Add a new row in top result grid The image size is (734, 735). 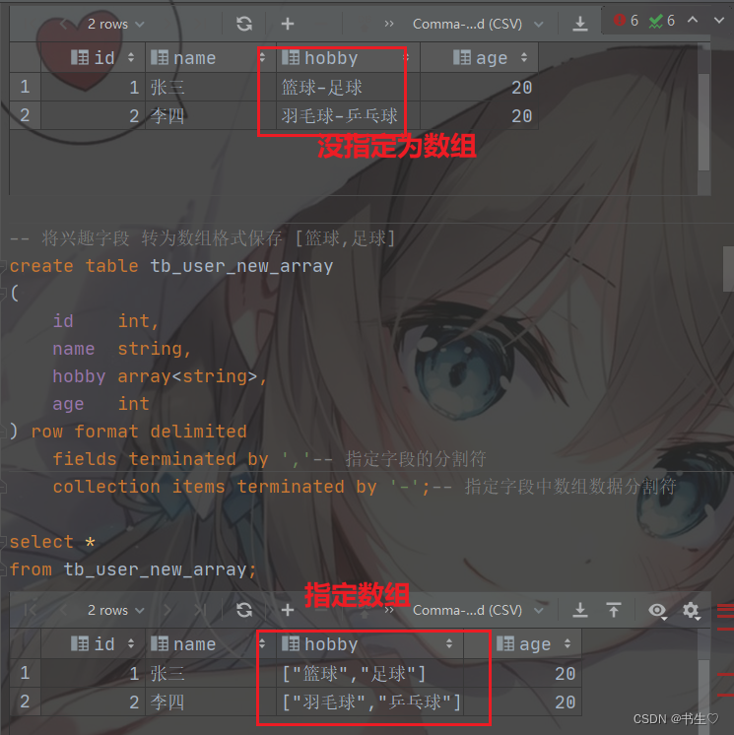click(x=288, y=24)
